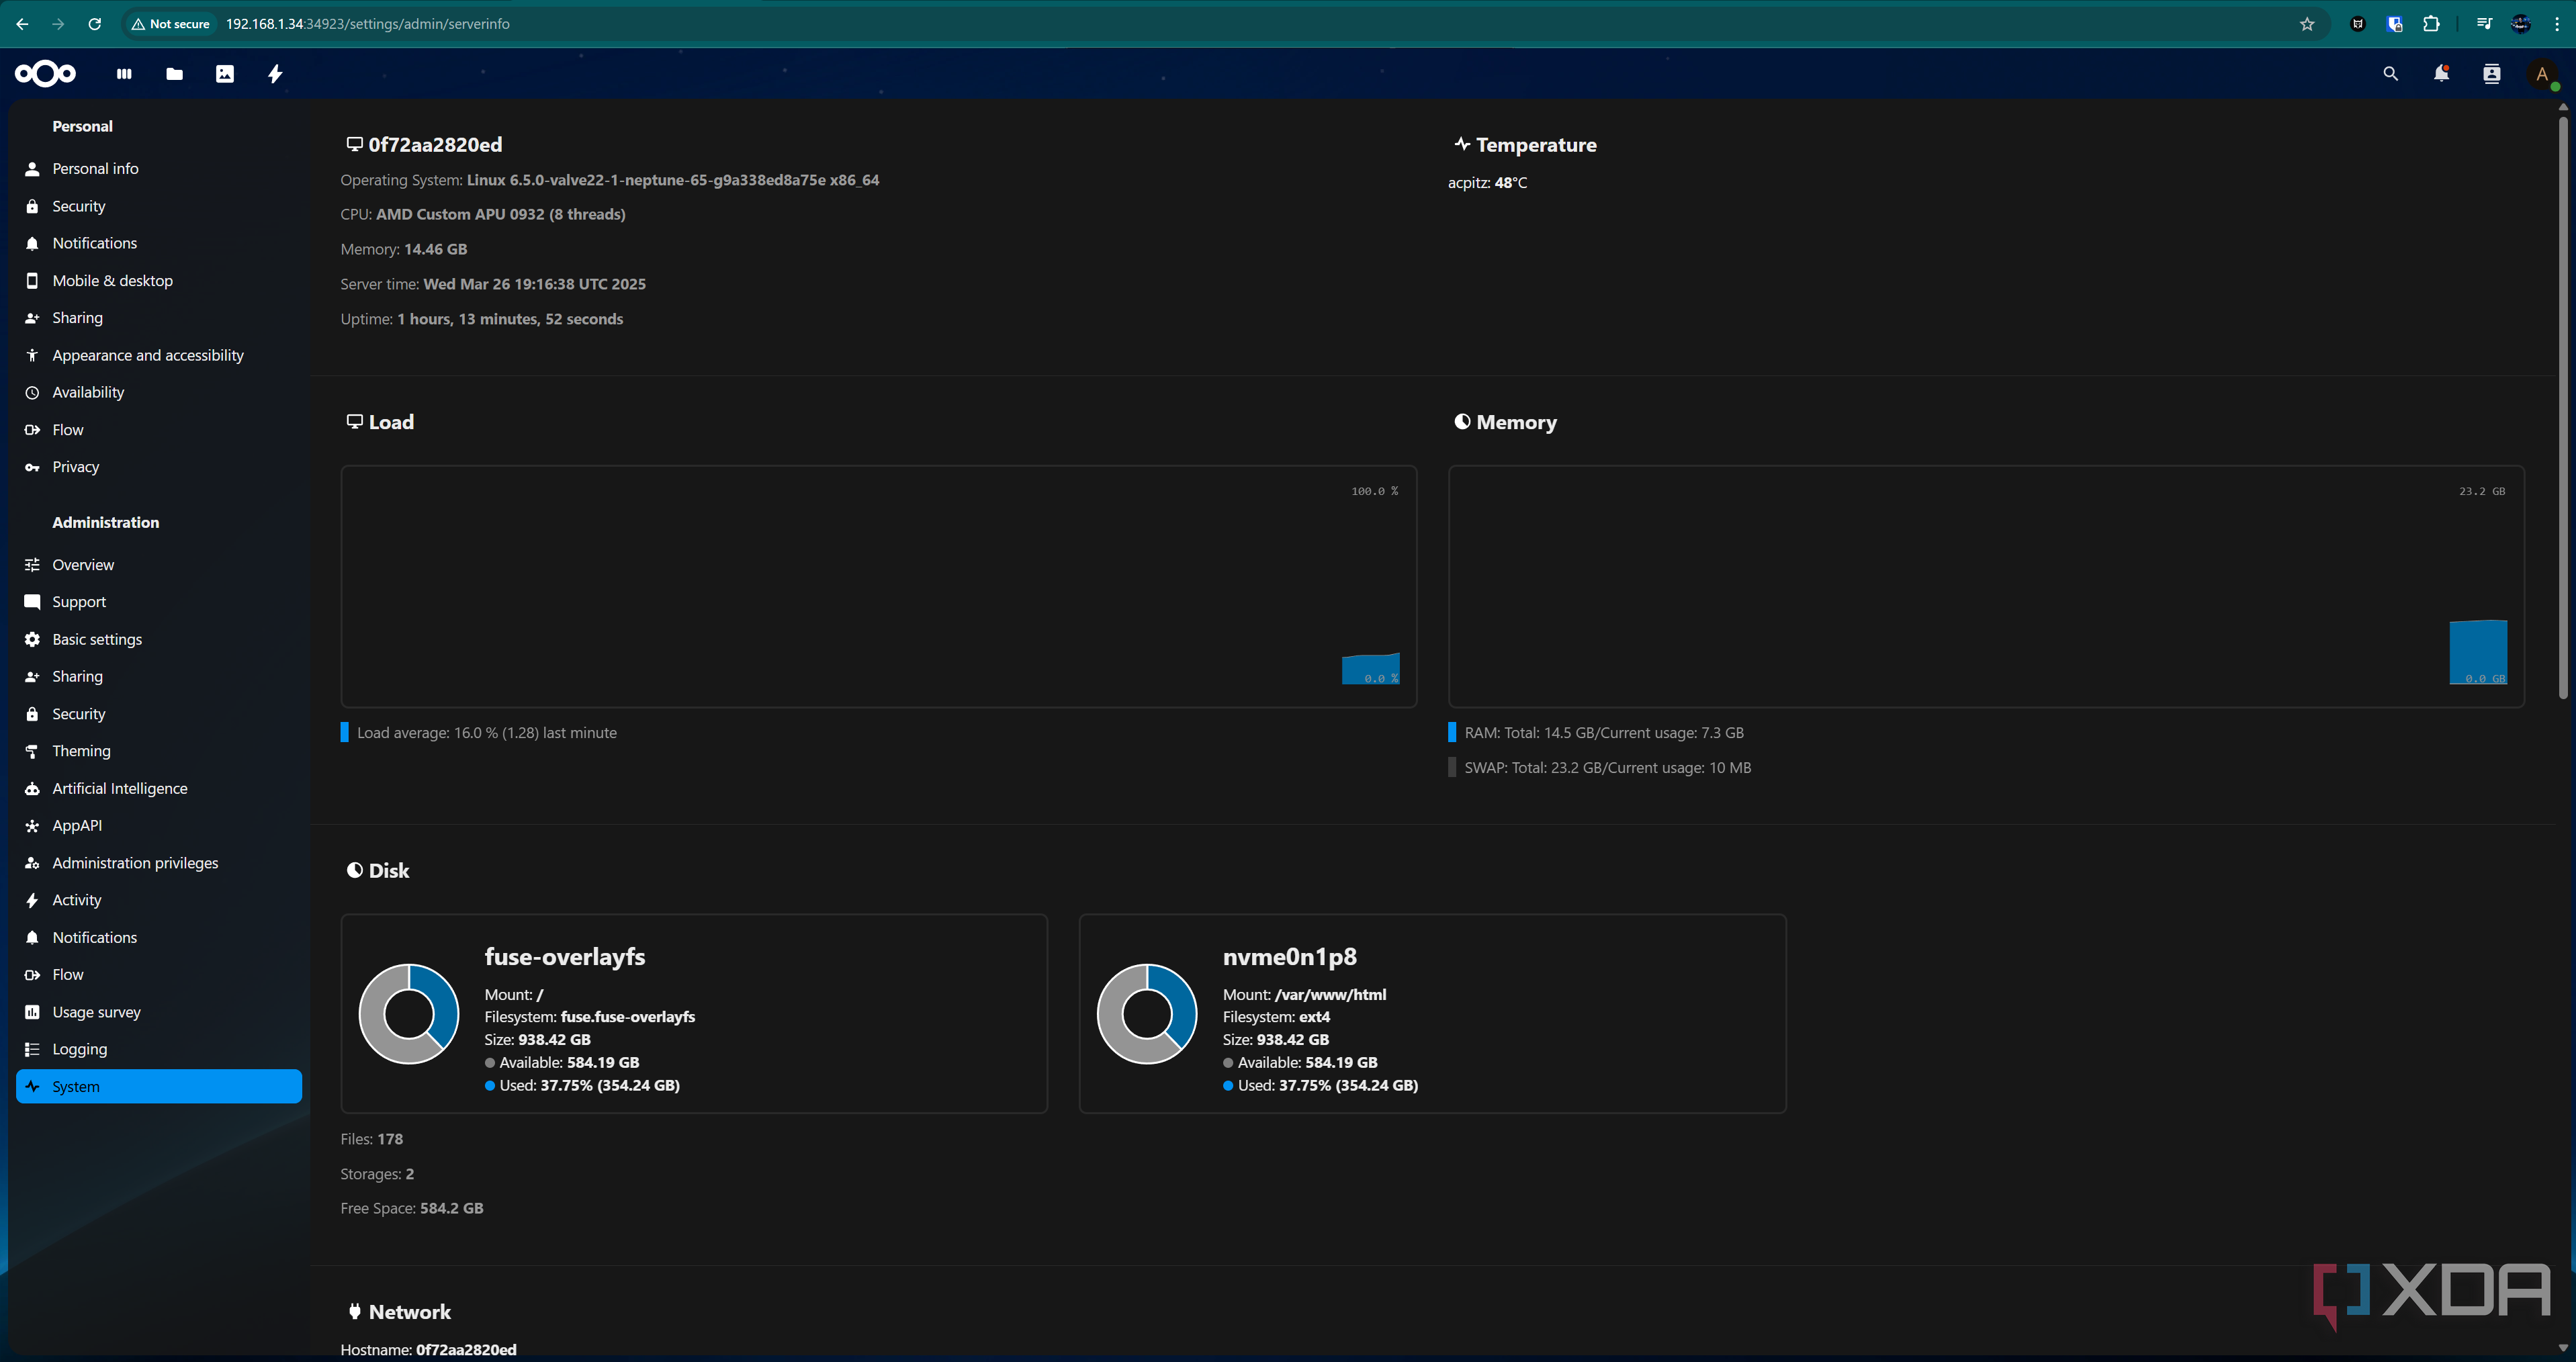This screenshot has height=1362, width=2576.
Task: Click 'Uptime: 1 hours, 13 minutes' text
Action: [481, 319]
